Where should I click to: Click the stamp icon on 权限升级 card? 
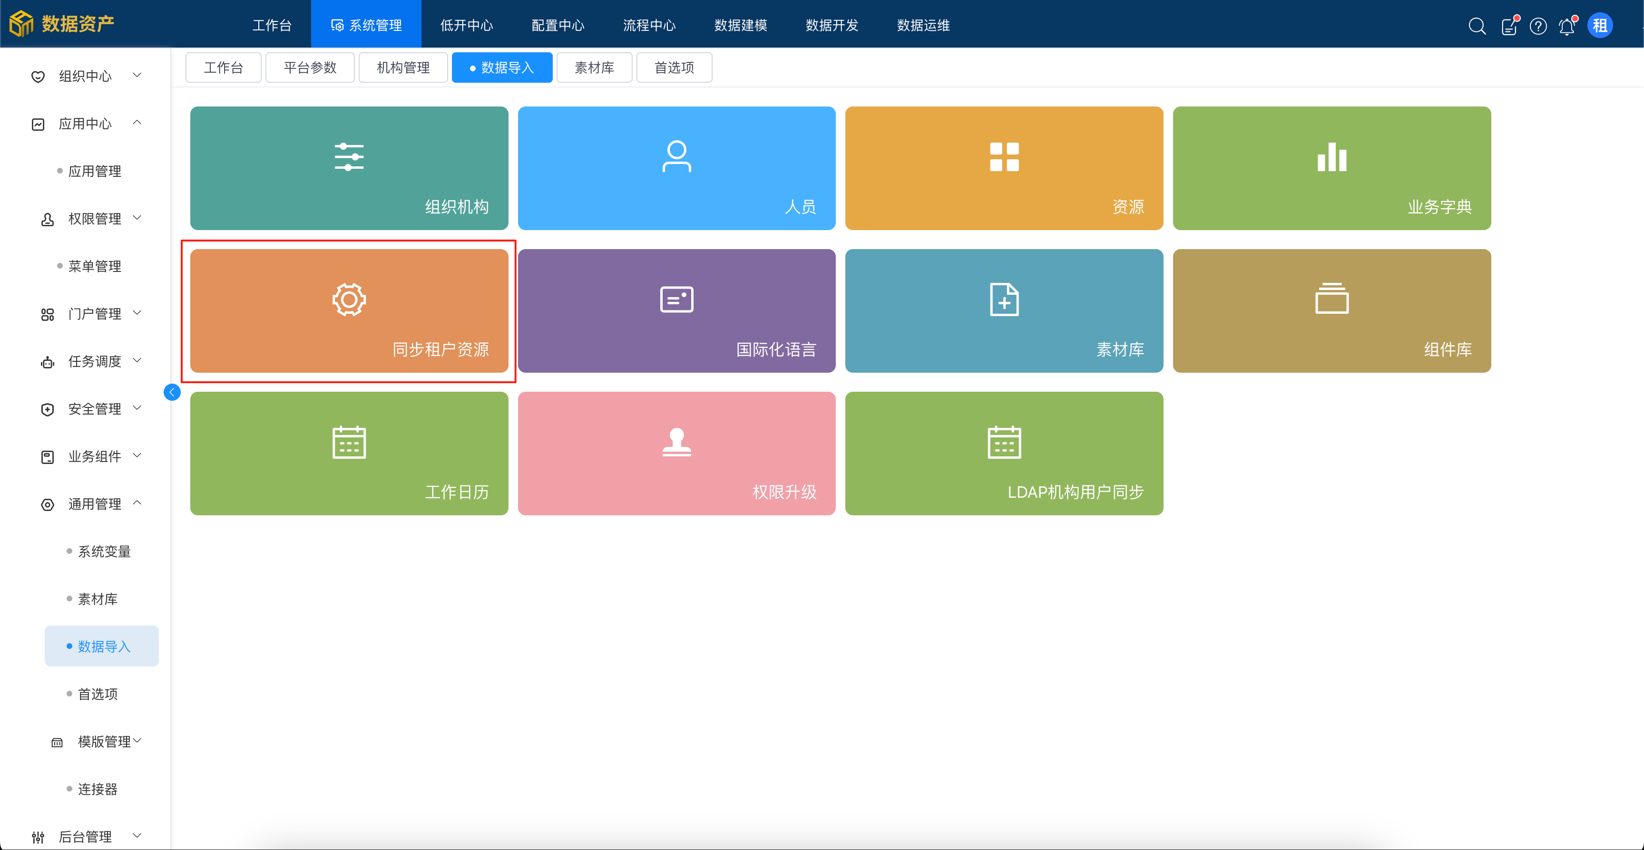[676, 442]
